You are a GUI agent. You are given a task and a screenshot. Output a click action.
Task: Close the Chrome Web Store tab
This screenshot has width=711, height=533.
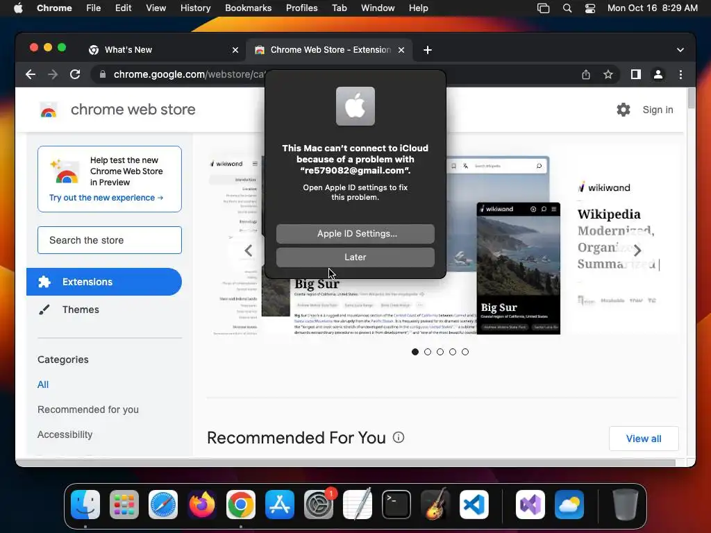click(401, 50)
